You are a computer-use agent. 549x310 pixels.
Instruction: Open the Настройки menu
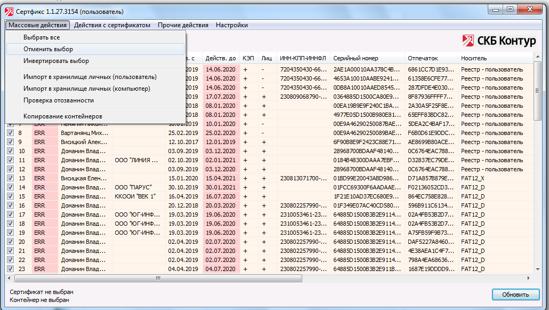click(x=232, y=25)
